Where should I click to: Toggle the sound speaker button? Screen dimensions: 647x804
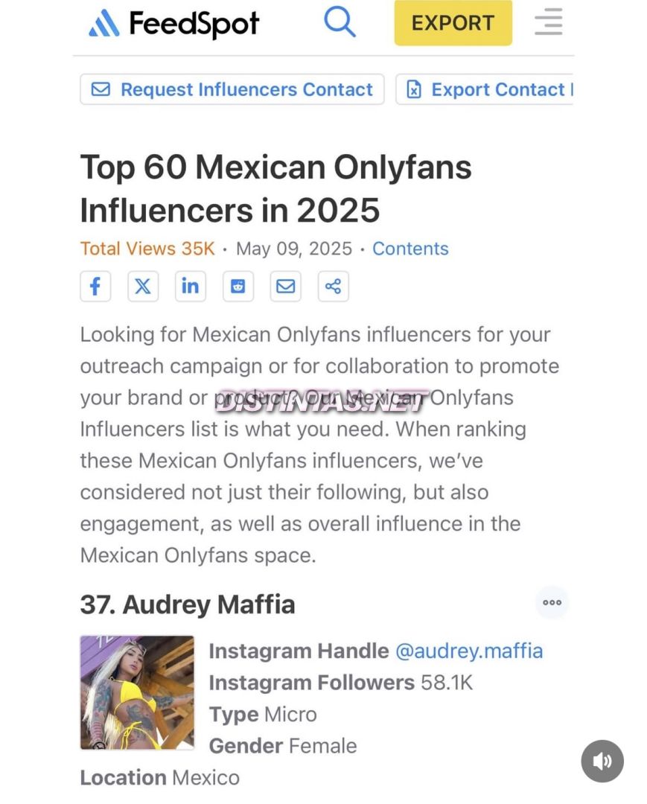tap(602, 762)
